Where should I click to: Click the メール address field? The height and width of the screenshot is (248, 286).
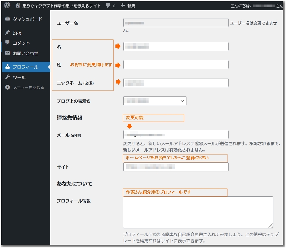click(x=176, y=135)
